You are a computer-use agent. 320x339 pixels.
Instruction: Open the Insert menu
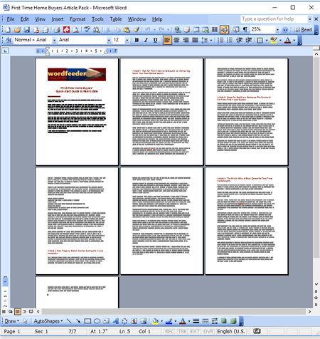[58, 19]
